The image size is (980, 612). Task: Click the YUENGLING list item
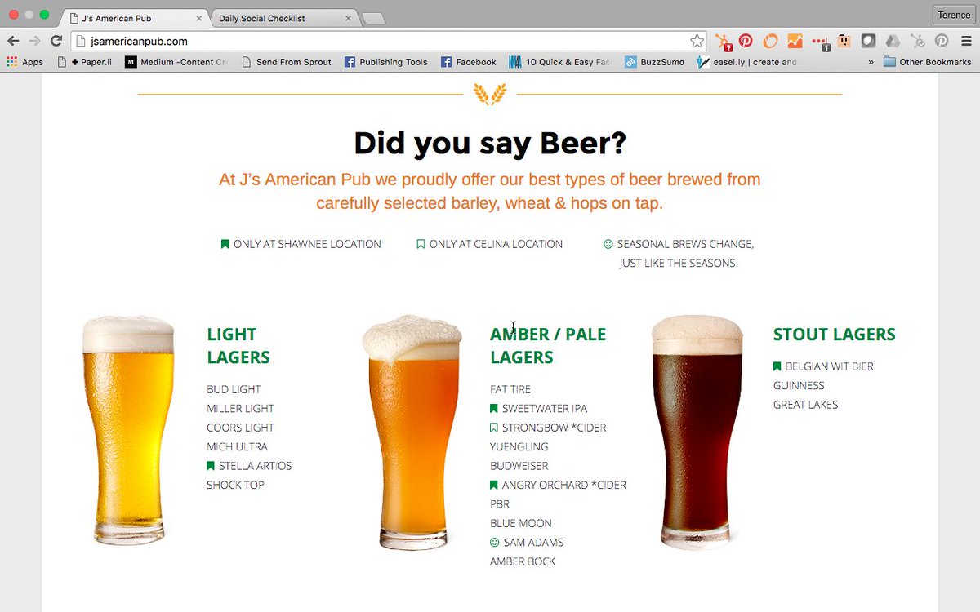tap(519, 446)
